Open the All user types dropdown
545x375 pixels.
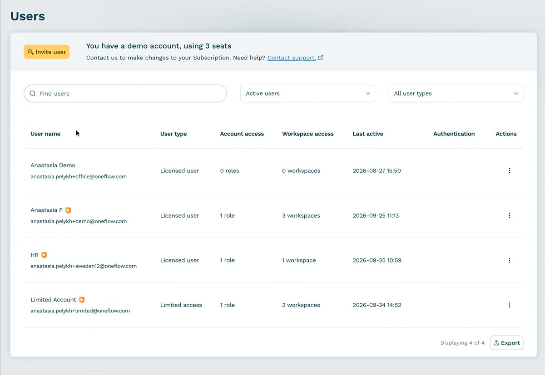456,93
